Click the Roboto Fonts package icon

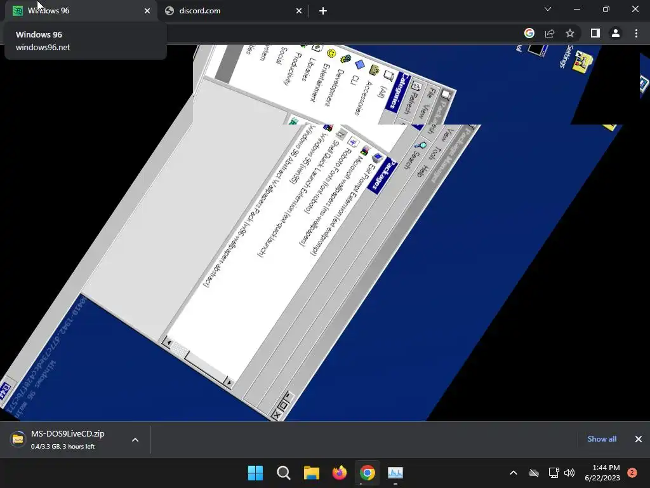(353, 142)
